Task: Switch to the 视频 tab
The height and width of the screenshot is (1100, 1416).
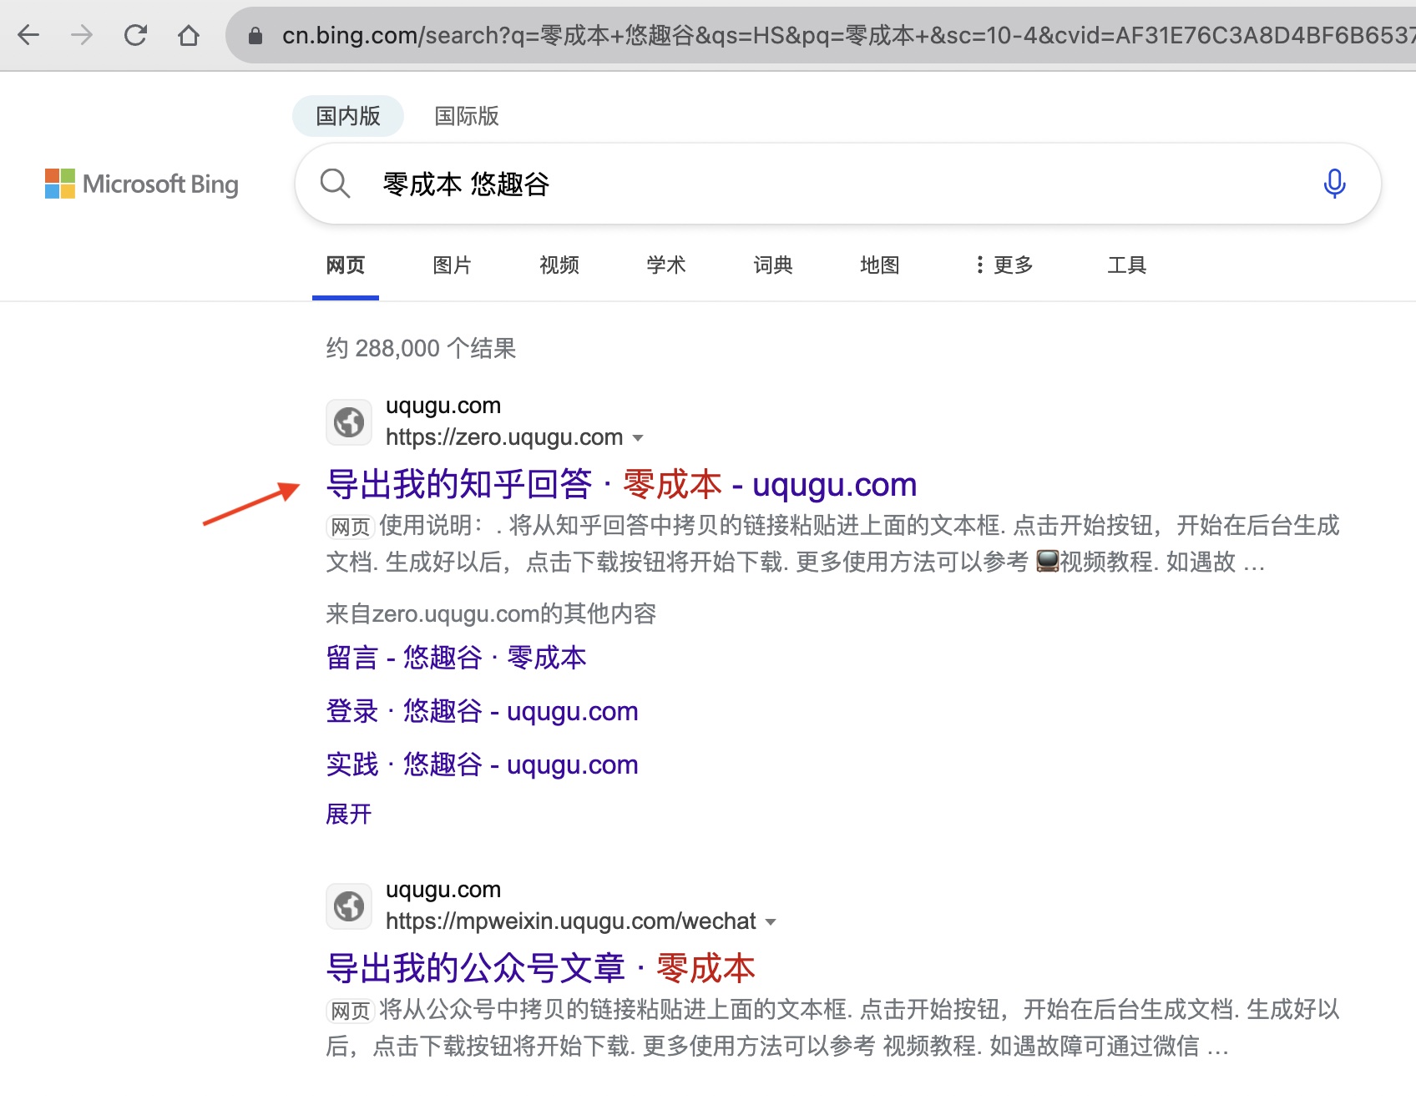Action: click(x=559, y=265)
